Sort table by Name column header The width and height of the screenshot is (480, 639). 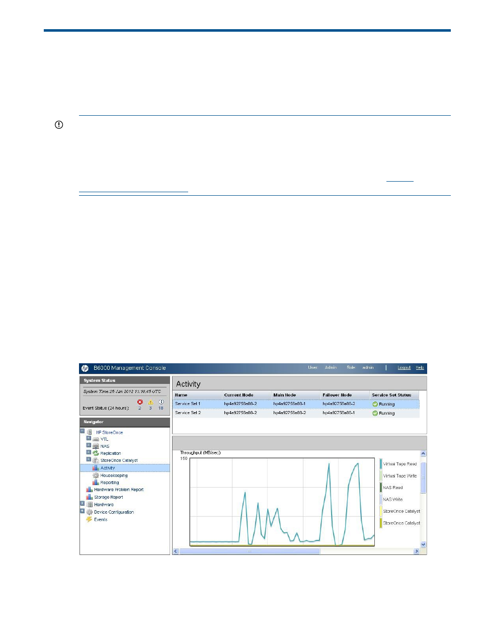pos(198,395)
